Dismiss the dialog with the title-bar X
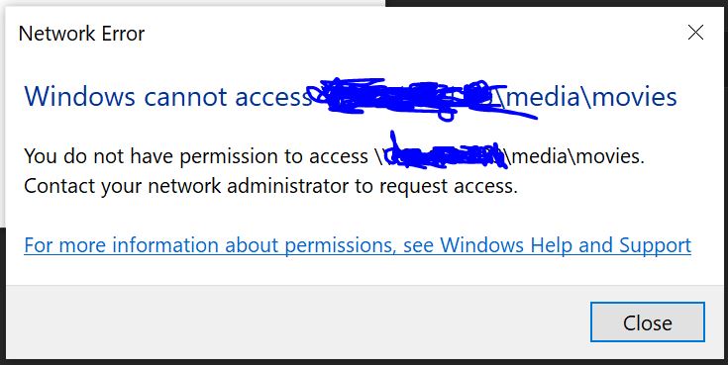This screenshot has width=728, height=365. (695, 33)
